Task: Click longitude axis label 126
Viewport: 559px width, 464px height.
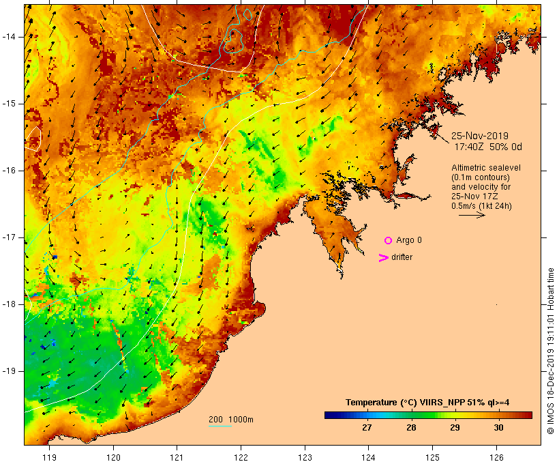Action: 496,457
